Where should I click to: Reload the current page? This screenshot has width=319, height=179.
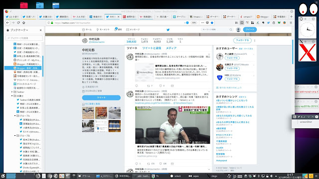pyautogui.click(x=18, y=23)
